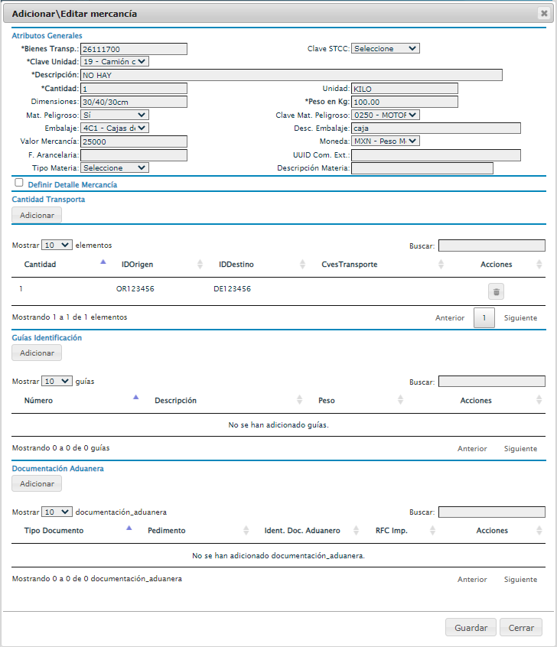The height and width of the screenshot is (647, 557).
Task: Sort by Cantidad column arrow
Action: pyautogui.click(x=103, y=262)
